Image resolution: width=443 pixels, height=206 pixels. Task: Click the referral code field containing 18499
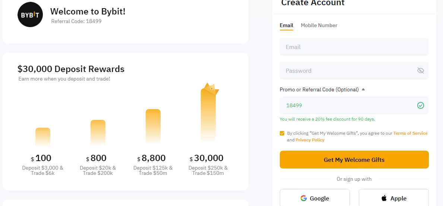point(354,105)
